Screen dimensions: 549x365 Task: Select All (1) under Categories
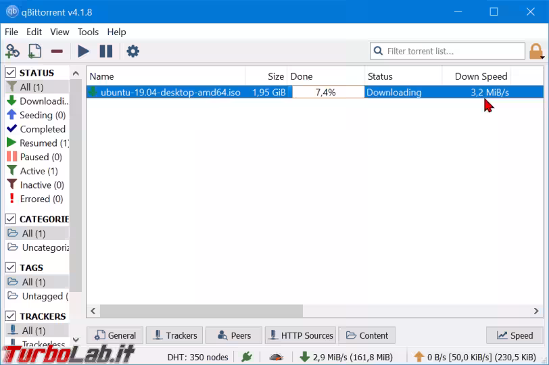(x=37, y=233)
